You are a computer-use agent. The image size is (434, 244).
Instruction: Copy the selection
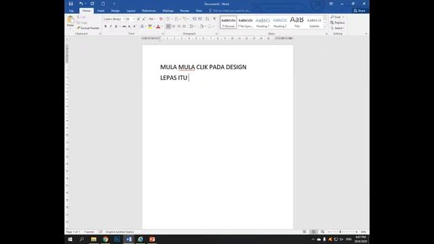(81, 22)
